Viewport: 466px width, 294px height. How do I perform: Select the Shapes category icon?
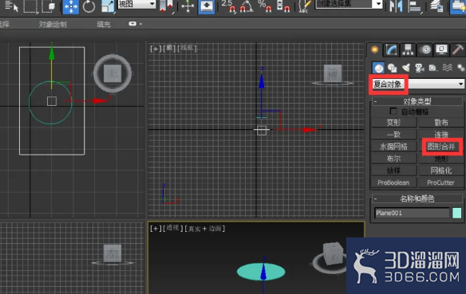point(393,68)
